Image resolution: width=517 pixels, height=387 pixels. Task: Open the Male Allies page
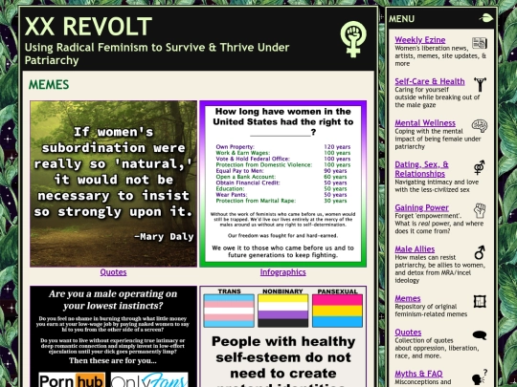(415, 249)
